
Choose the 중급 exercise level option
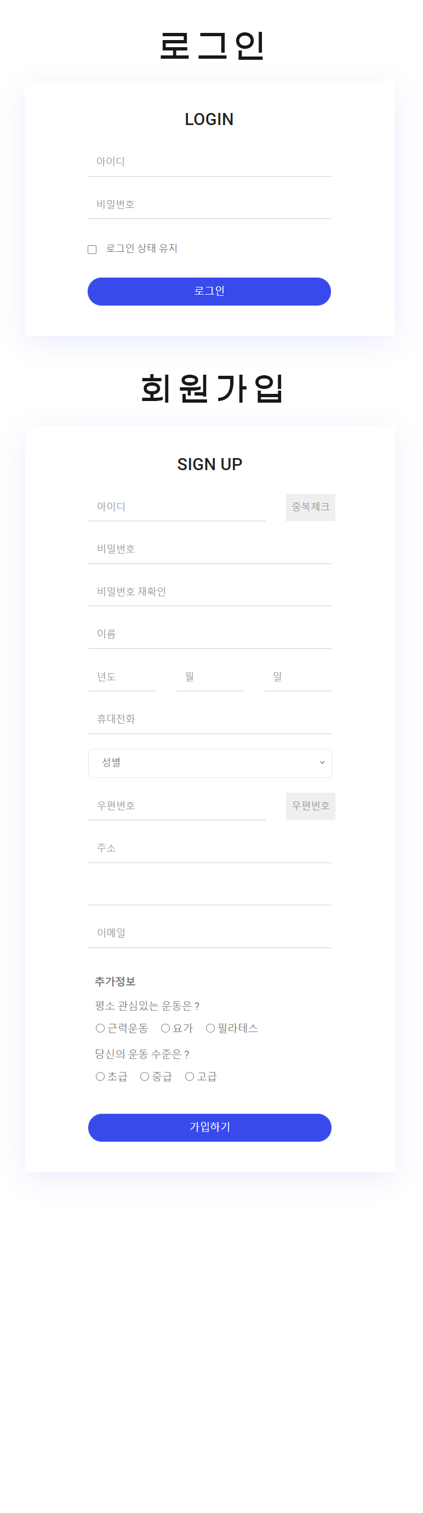pyautogui.click(x=144, y=1076)
